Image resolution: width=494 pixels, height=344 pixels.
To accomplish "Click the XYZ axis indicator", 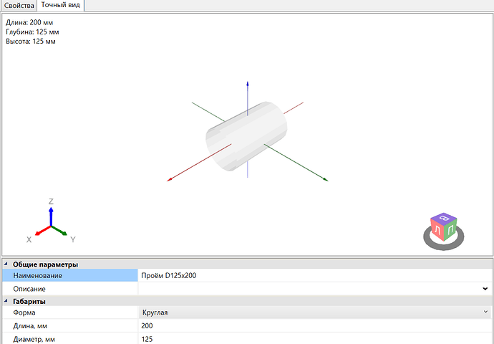I will [51, 222].
